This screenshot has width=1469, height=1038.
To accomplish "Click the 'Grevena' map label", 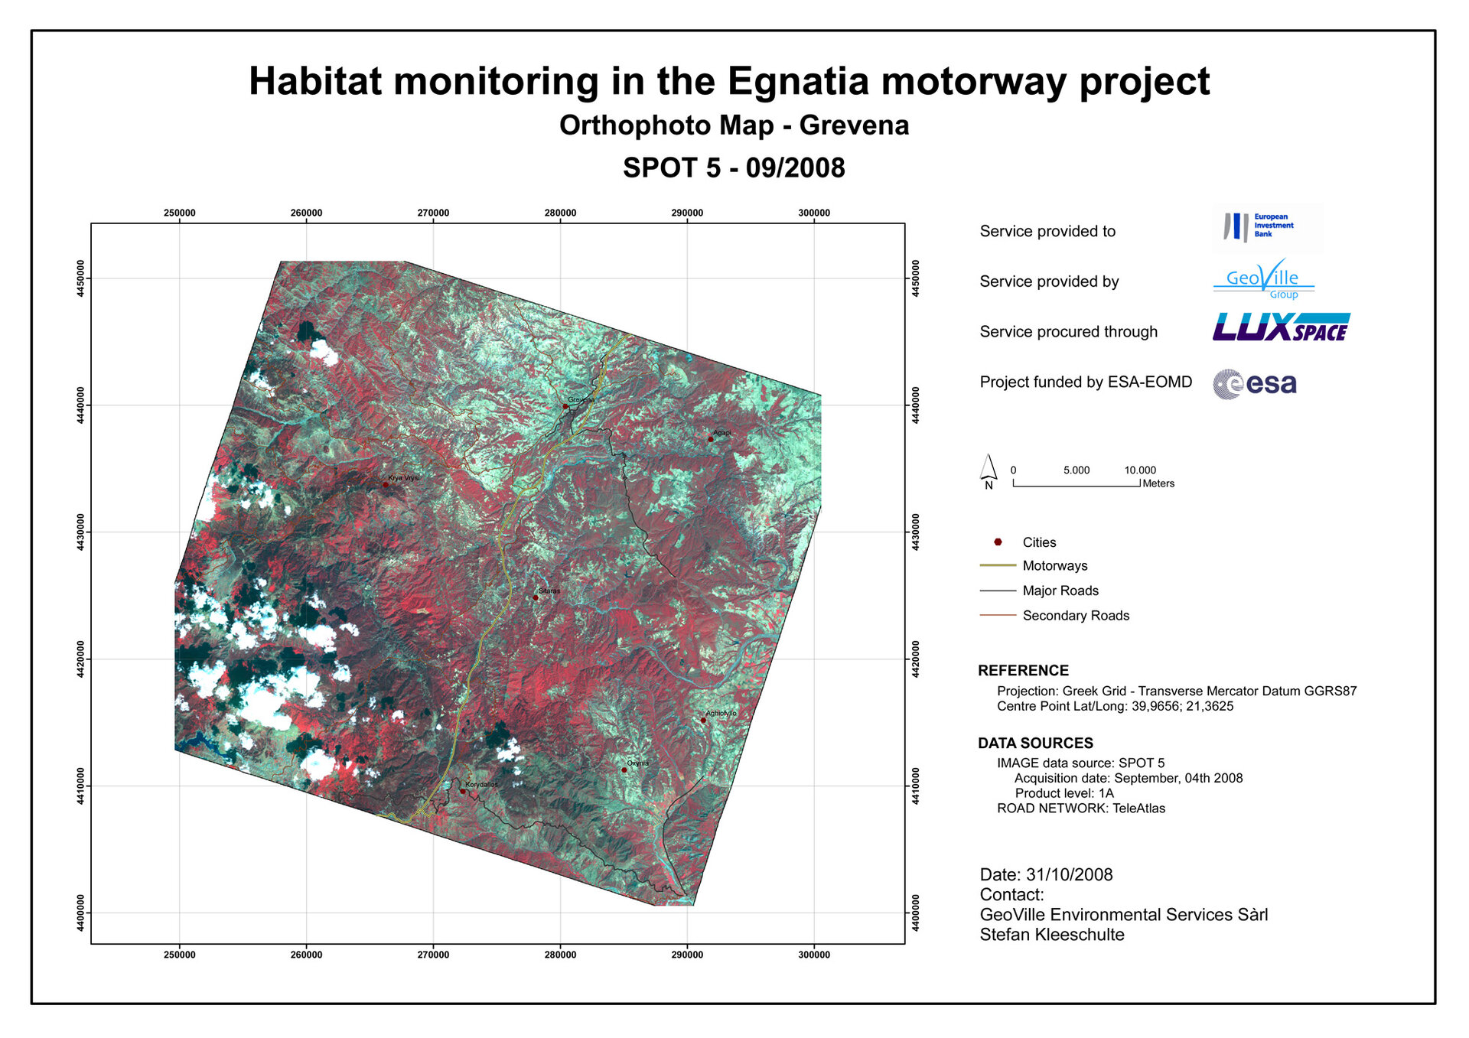I will (x=581, y=400).
